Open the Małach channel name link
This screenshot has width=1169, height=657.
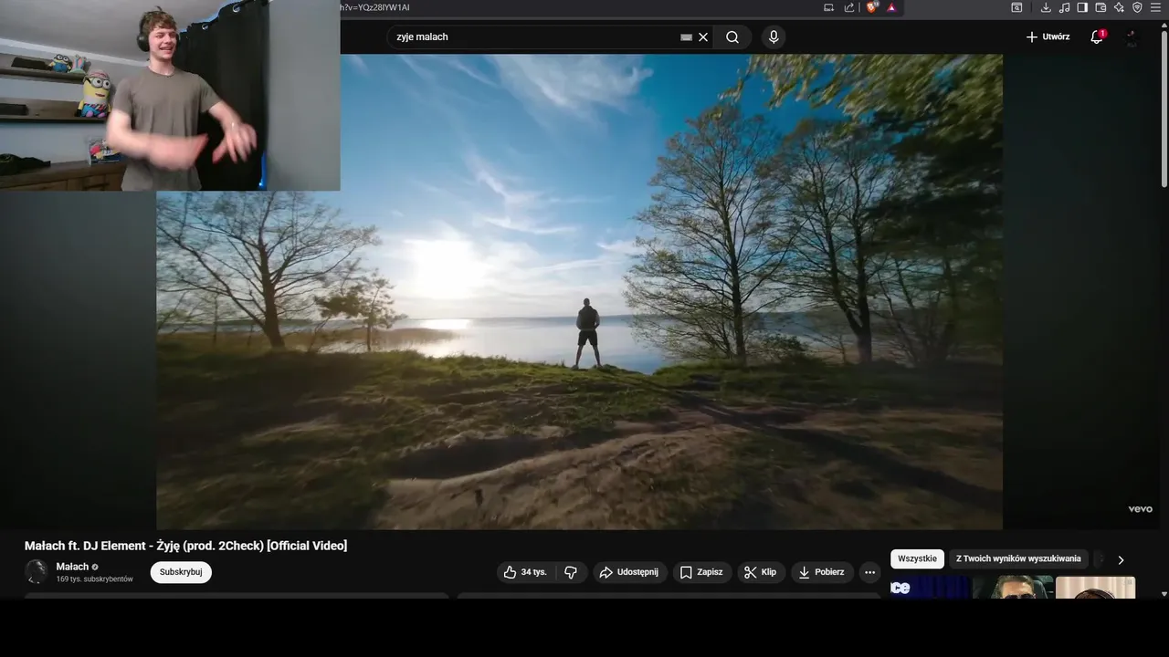pos(72,567)
